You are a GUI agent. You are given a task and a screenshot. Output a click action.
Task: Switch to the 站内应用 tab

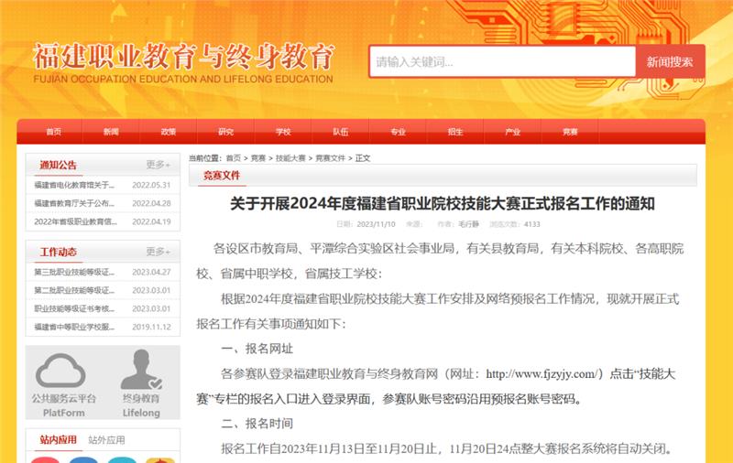tap(58, 439)
